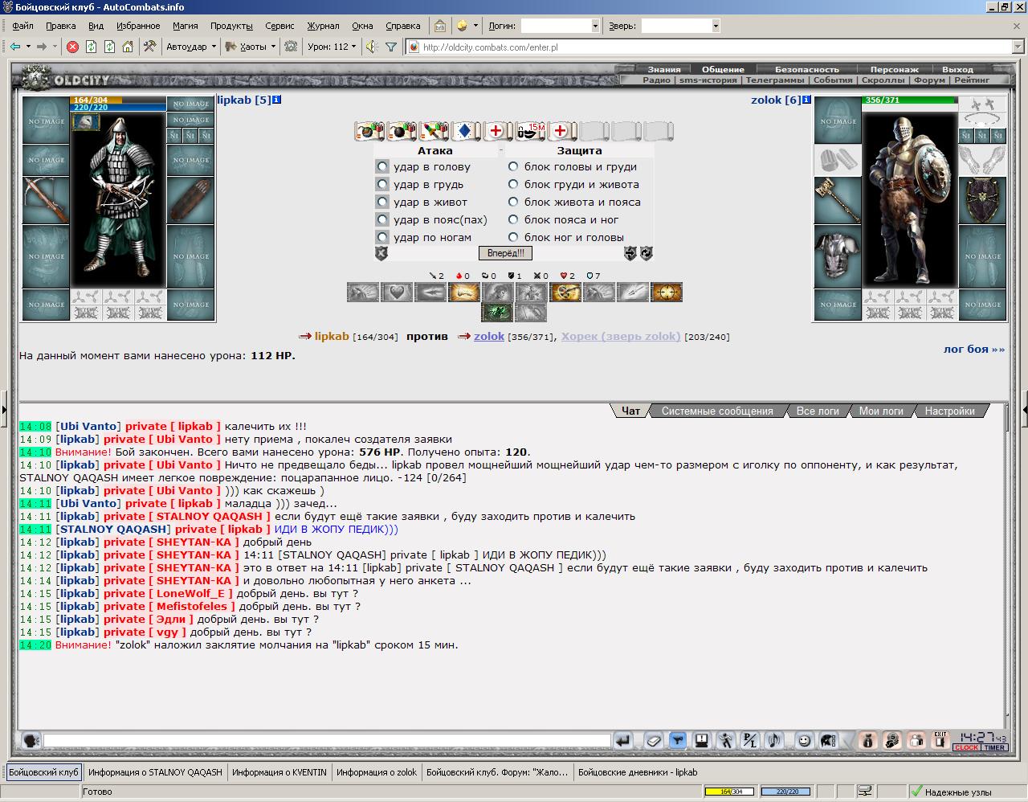This screenshot has height=802, width=1028.
Task: Open back-history dropdown arrow next to back
Action: (x=28, y=47)
